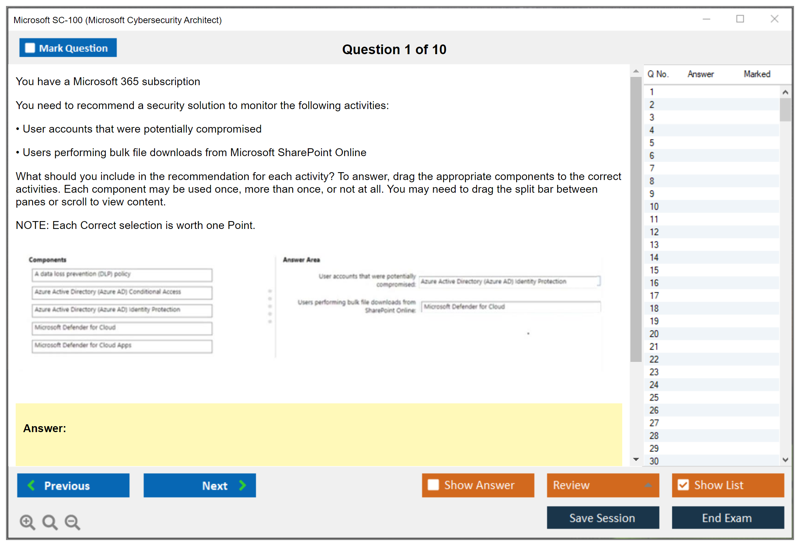
Task: Click the Save Session button
Action: pyautogui.click(x=602, y=518)
